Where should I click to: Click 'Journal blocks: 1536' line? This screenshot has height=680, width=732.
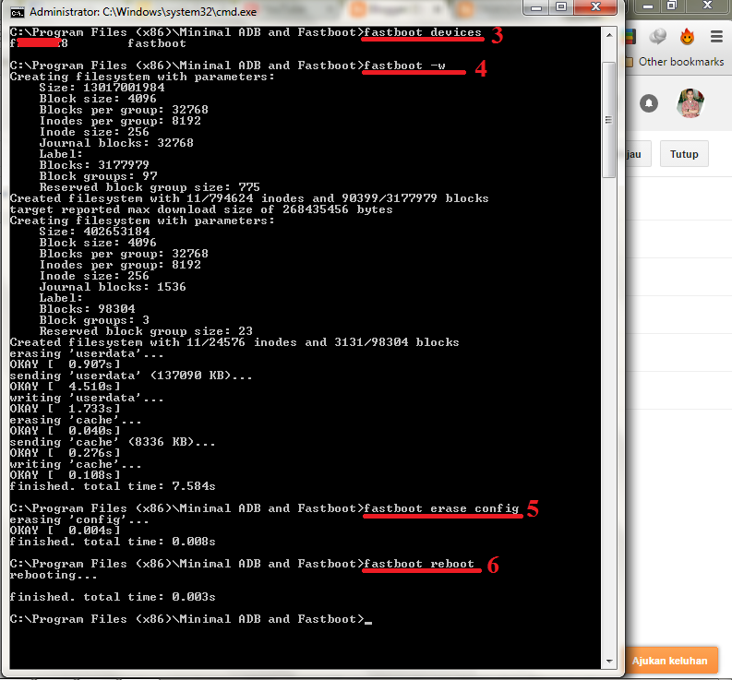click(x=113, y=287)
